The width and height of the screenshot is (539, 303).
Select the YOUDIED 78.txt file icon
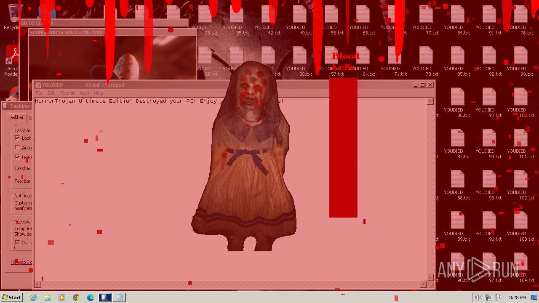(x=425, y=61)
